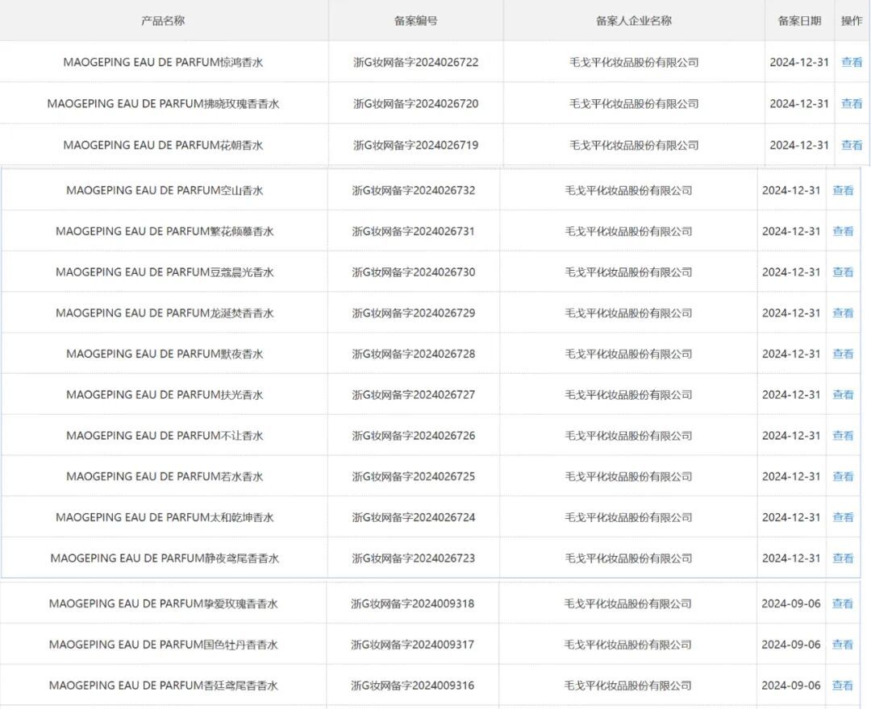The height and width of the screenshot is (709, 871).
Task: Select record number 浙G妆网备字2024026722
Action: [x=415, y=62]
